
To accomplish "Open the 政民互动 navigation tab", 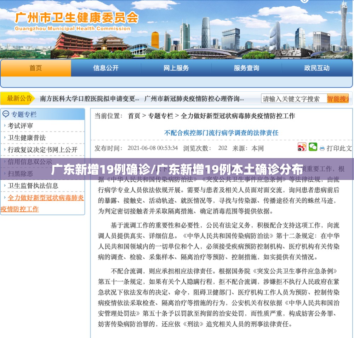I will coord(317,68).
